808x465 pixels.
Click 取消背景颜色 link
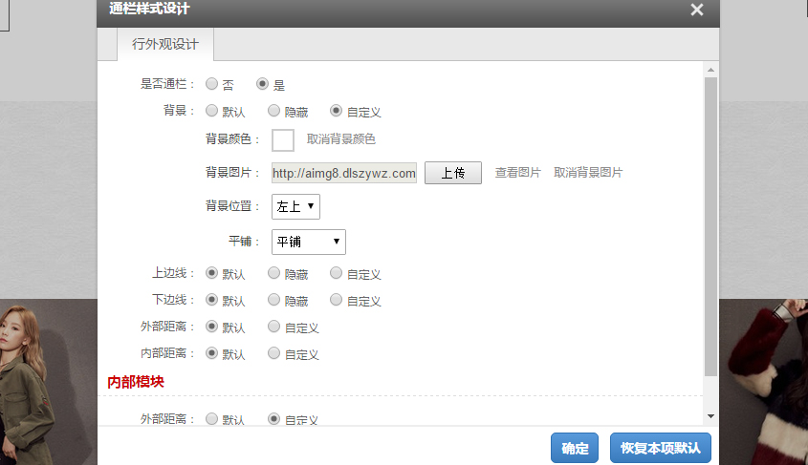coord(341,139)
